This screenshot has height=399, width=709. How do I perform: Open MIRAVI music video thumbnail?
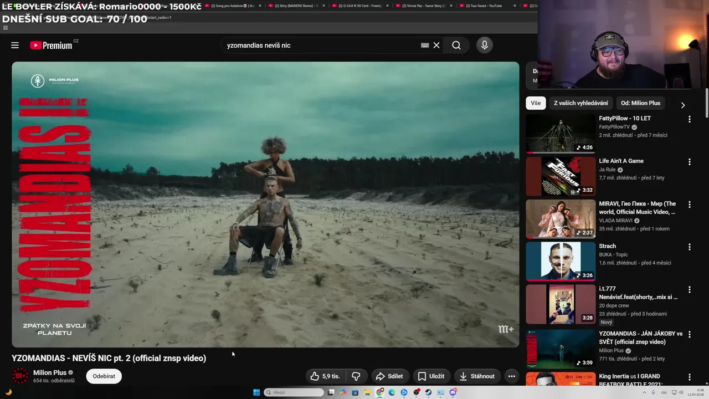tap(561, 219)
